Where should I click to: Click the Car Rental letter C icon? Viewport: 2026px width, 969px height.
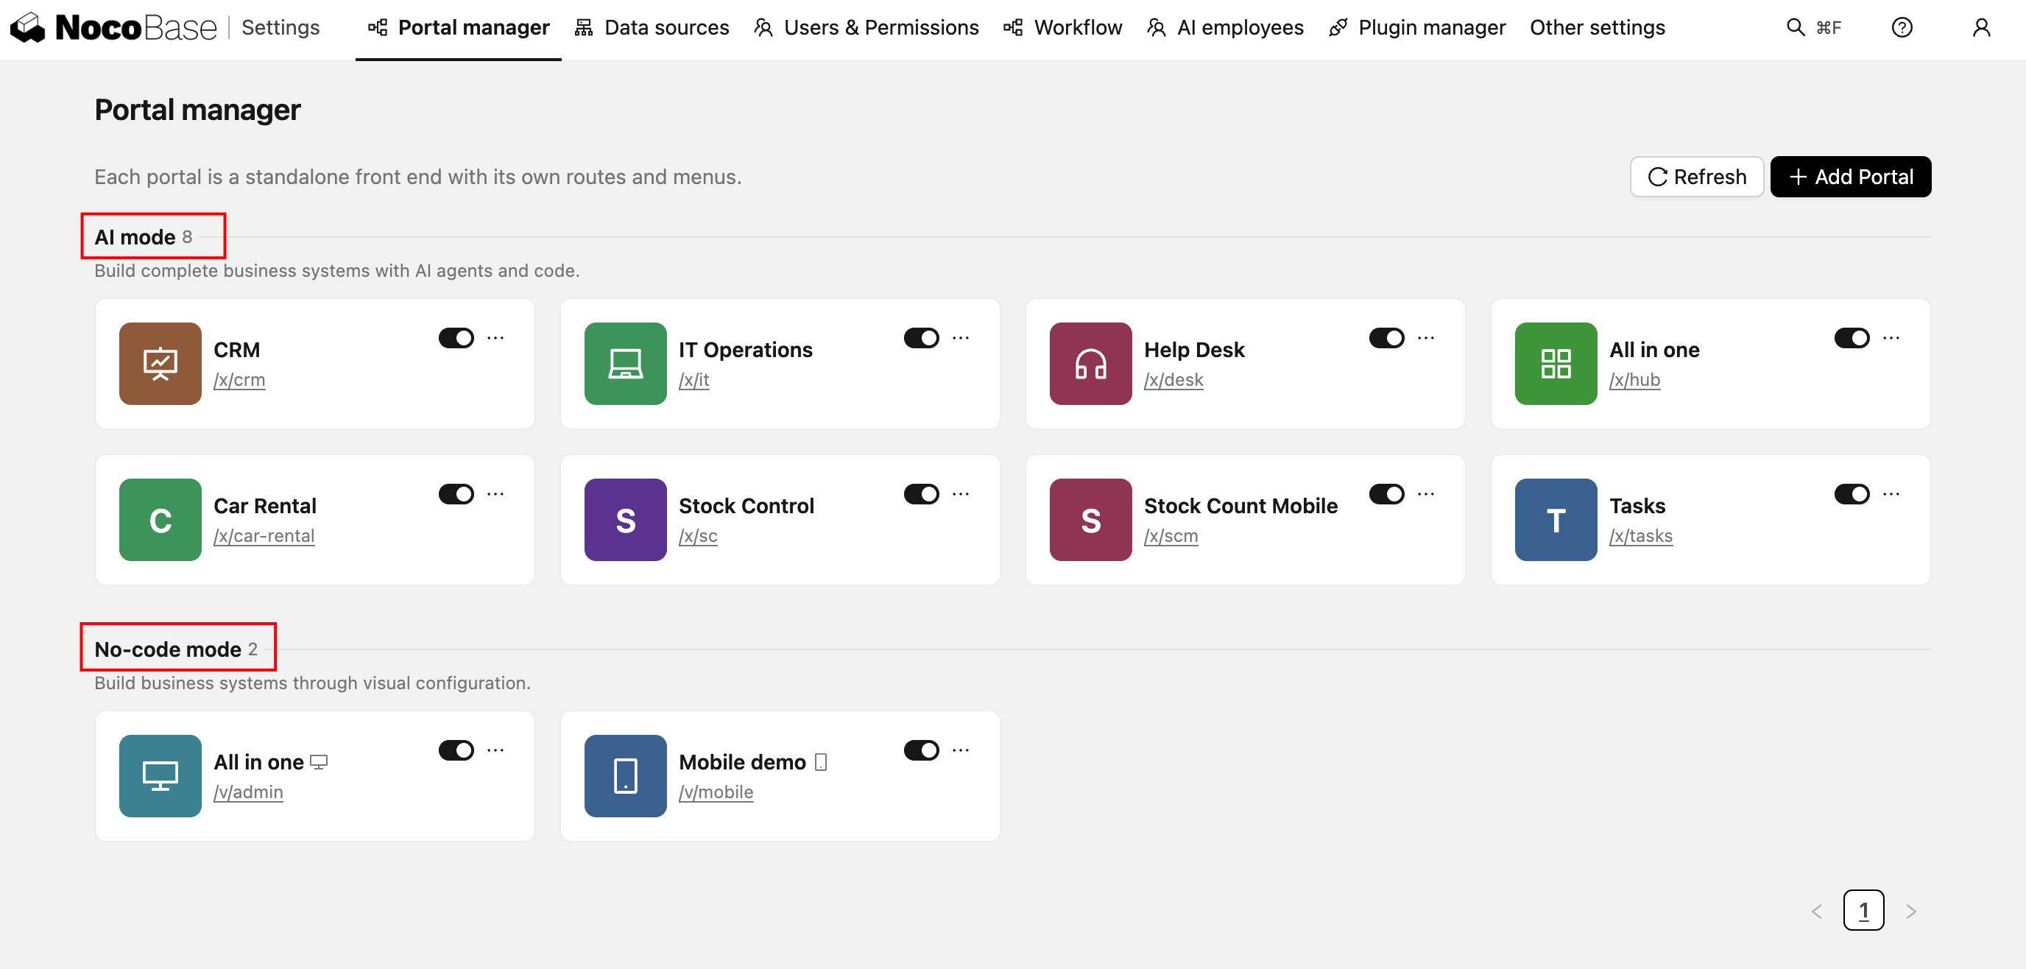point(160,520)
